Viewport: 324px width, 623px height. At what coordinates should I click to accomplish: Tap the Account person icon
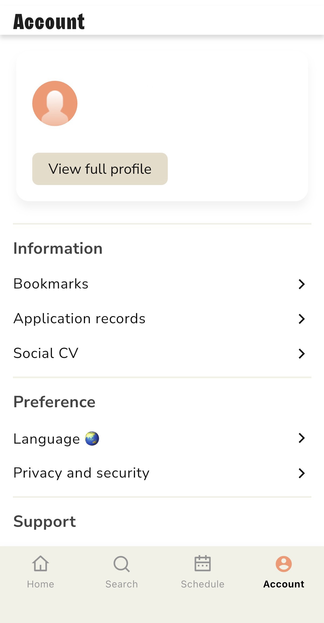pyautogui.click(x=284, y=564)
